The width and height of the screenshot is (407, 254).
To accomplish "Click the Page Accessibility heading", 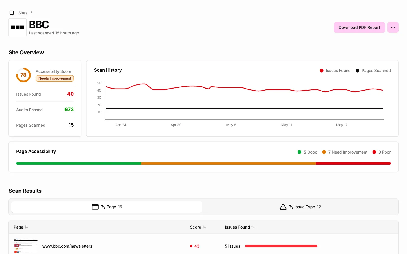I will pyautogui.click(x=36, y=151).
